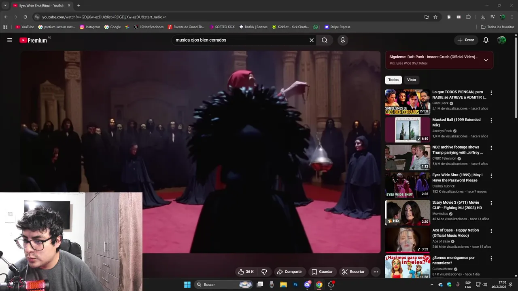518x291 pixels.
Task: Bookmark page with star icon
Action: [x=435, y=17]
